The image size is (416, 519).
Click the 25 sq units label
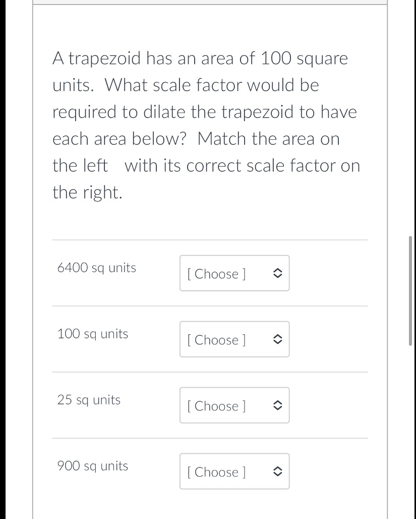pos(89,400)
